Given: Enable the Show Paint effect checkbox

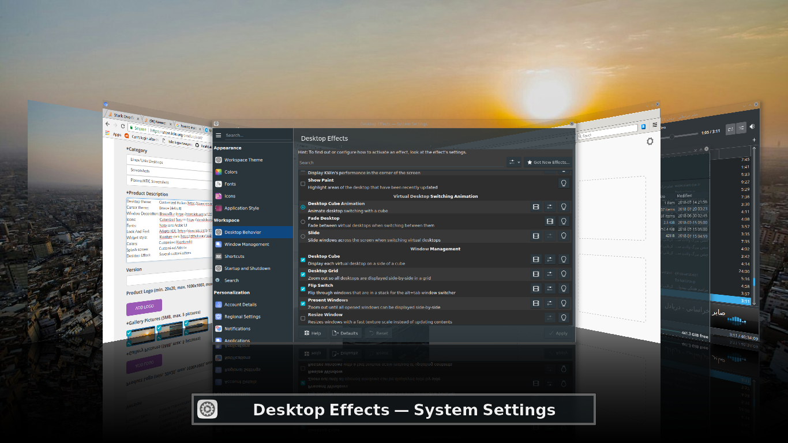Looking at the screenshot, I should 303,183.
